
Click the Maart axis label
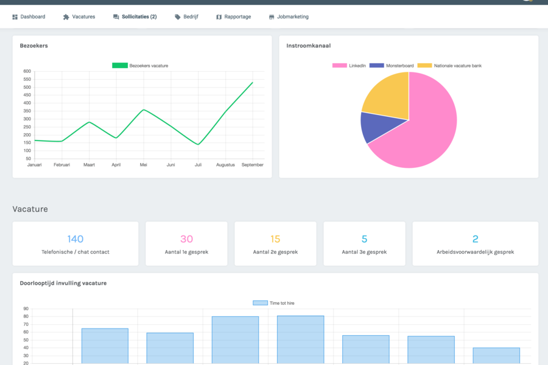pos(89,165)
